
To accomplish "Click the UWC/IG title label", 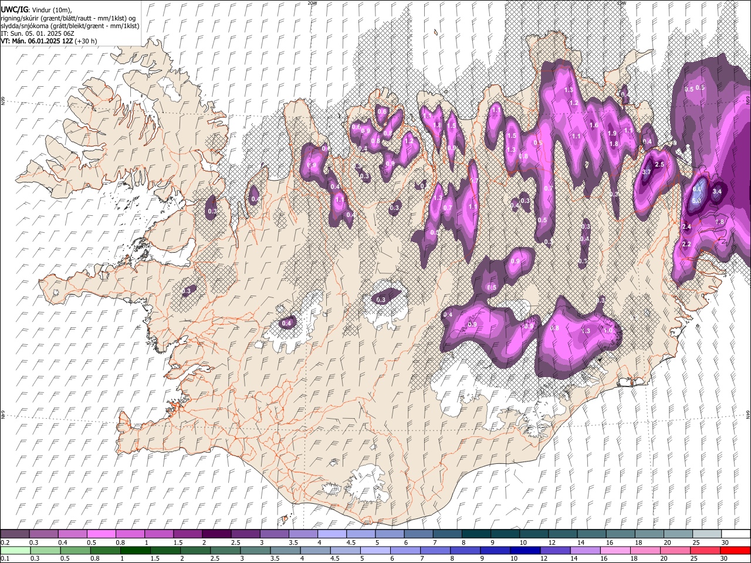I will tap(14, 10).
